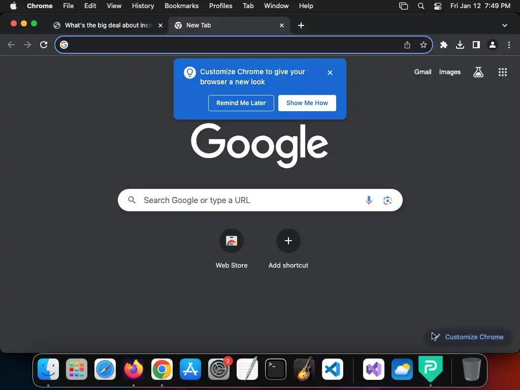Image resolution: width=520 pixels, height=390 pixels.
Task: Click the Show Me How button
Action: 307,103
